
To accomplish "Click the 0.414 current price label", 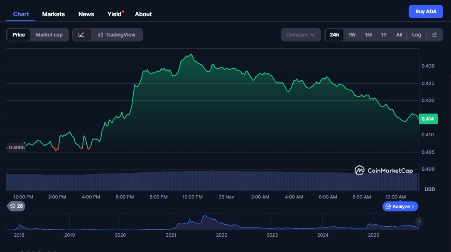I will point(427,119).
